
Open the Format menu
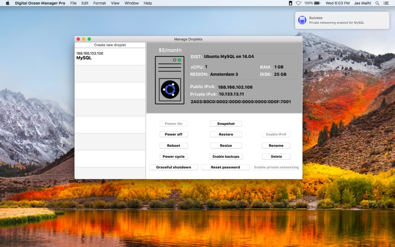click(100, 3)
